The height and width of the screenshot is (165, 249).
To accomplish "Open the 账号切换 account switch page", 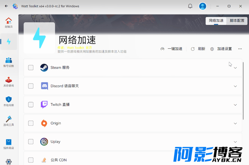I will pos(9,62).
